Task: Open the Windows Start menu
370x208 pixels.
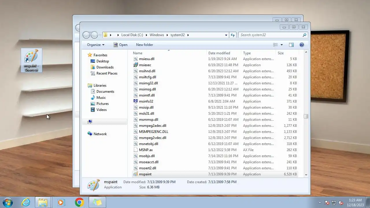Action: coord(8,202)
